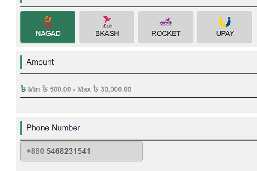Click the green bar beside Amount heading
The height and width of the screenshot is (171, 257).
click(x=21, y=62)
